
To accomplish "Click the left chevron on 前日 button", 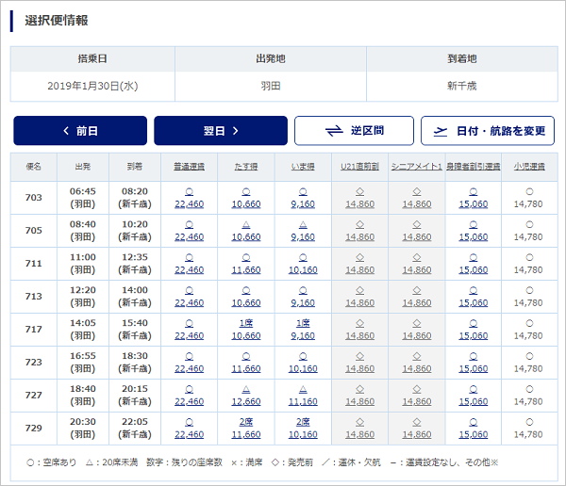I will click(66, 131).
